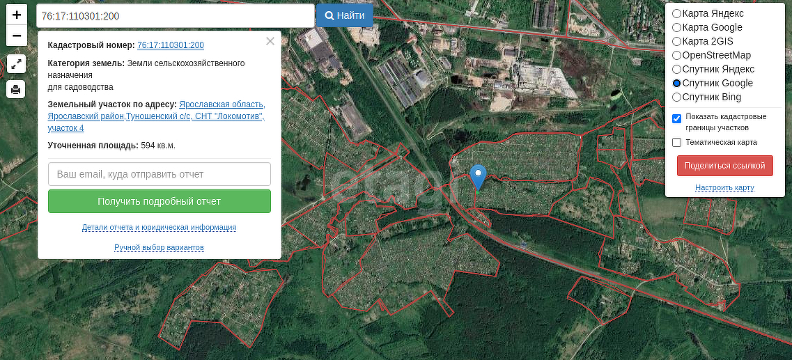Click the cadastral number search field
This screenshot has height=360, width=792.
click(174, 15)
